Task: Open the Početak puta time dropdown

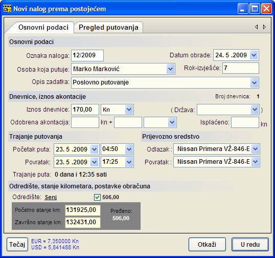Action: click(x=129, y=149)
